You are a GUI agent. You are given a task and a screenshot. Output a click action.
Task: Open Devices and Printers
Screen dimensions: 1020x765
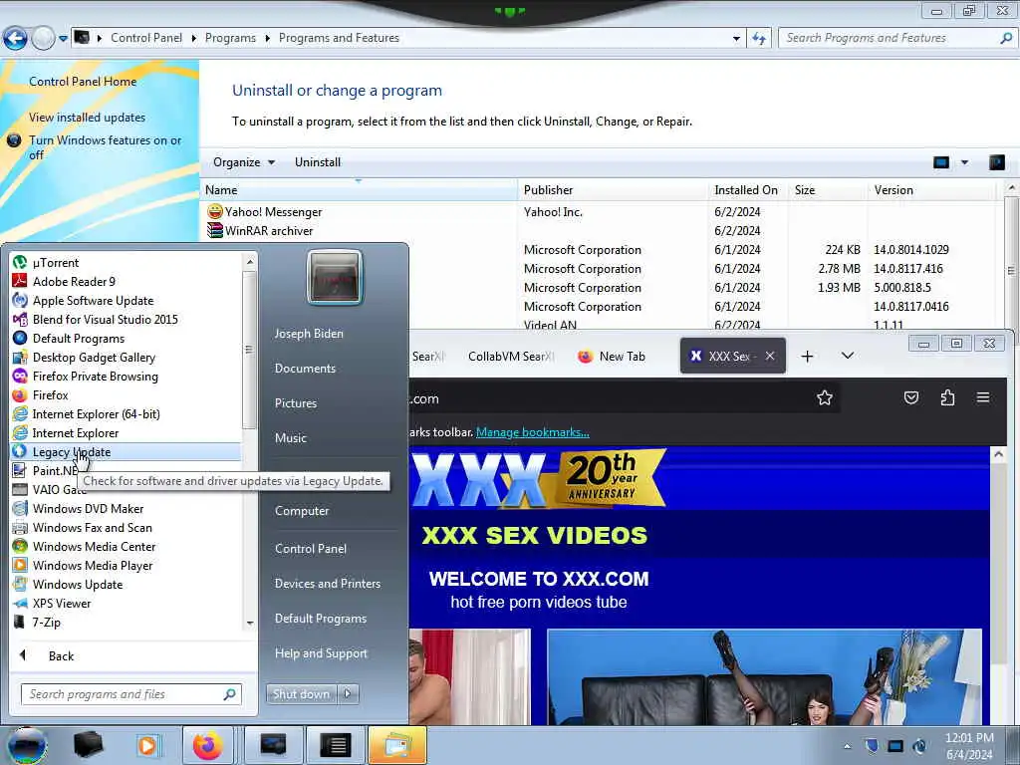pos(327,584)
